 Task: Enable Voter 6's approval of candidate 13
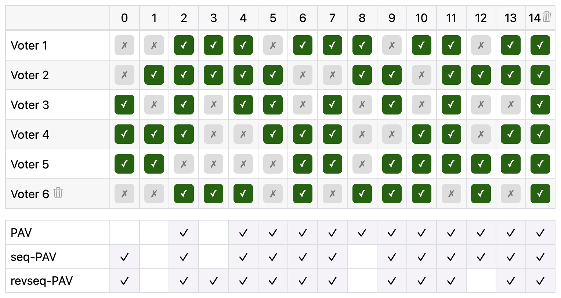coord(510,193)
